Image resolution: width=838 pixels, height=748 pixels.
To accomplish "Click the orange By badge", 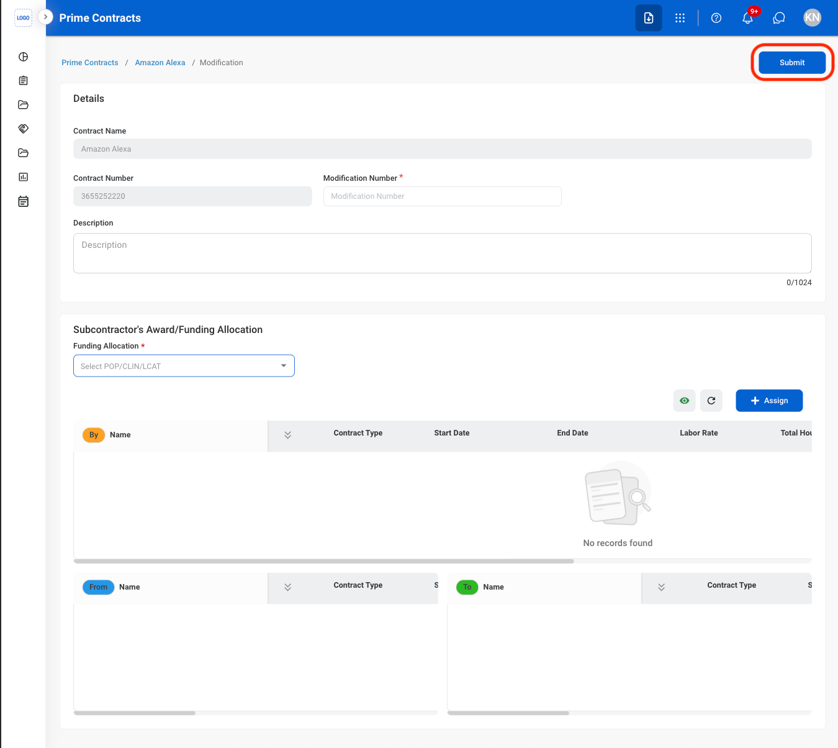I will [94, 435].
